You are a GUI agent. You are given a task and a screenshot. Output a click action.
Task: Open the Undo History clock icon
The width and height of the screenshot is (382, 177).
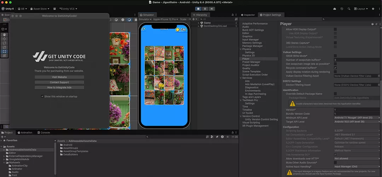[x=342, y=9]
